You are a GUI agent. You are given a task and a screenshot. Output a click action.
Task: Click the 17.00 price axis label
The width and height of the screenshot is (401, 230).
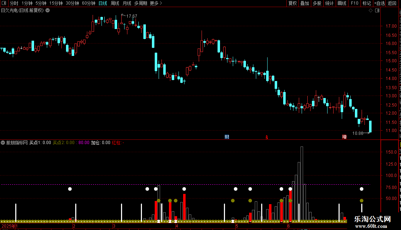click(x=391, y=26)
